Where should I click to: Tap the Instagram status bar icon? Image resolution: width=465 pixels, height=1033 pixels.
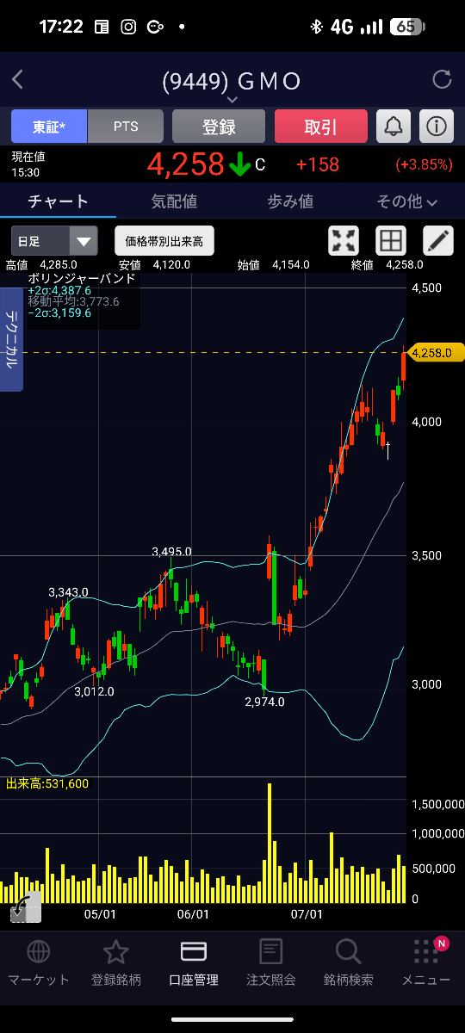[128, 27]
